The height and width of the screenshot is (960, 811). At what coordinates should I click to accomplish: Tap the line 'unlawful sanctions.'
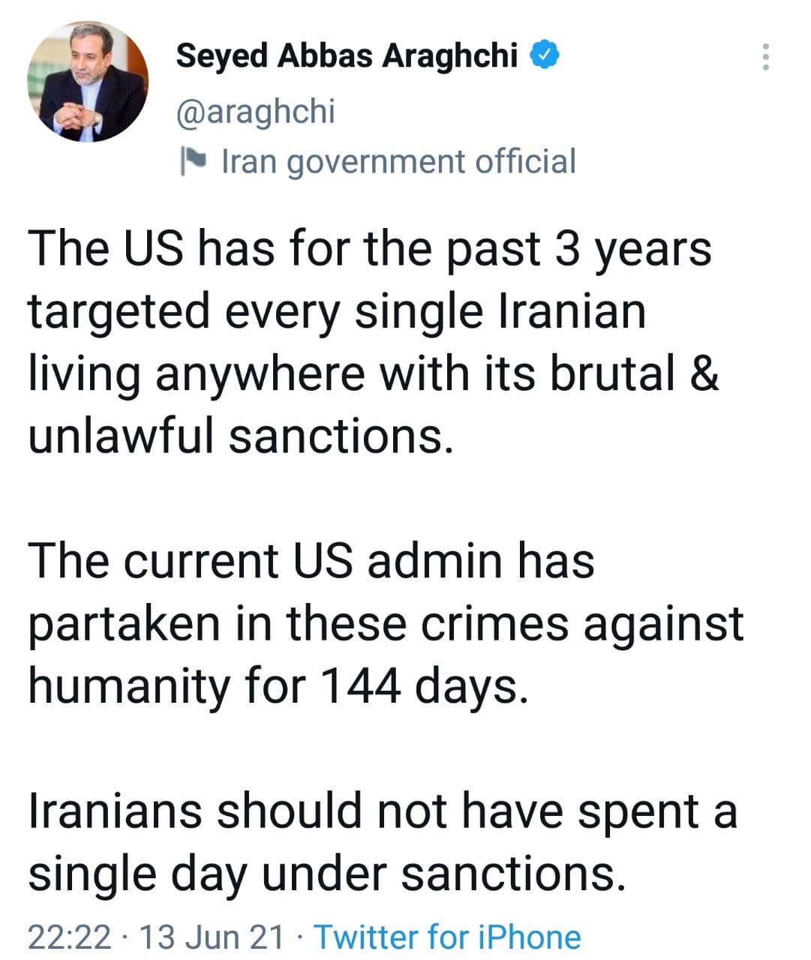coord(241,436)
